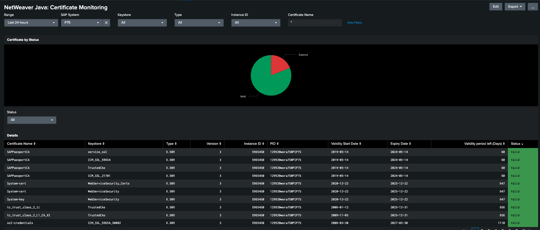Sort by Validity period left column
540x230 pixels.
click(x=484, y=144)
